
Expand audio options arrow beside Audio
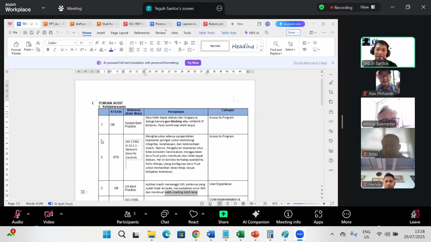(28, 214)
